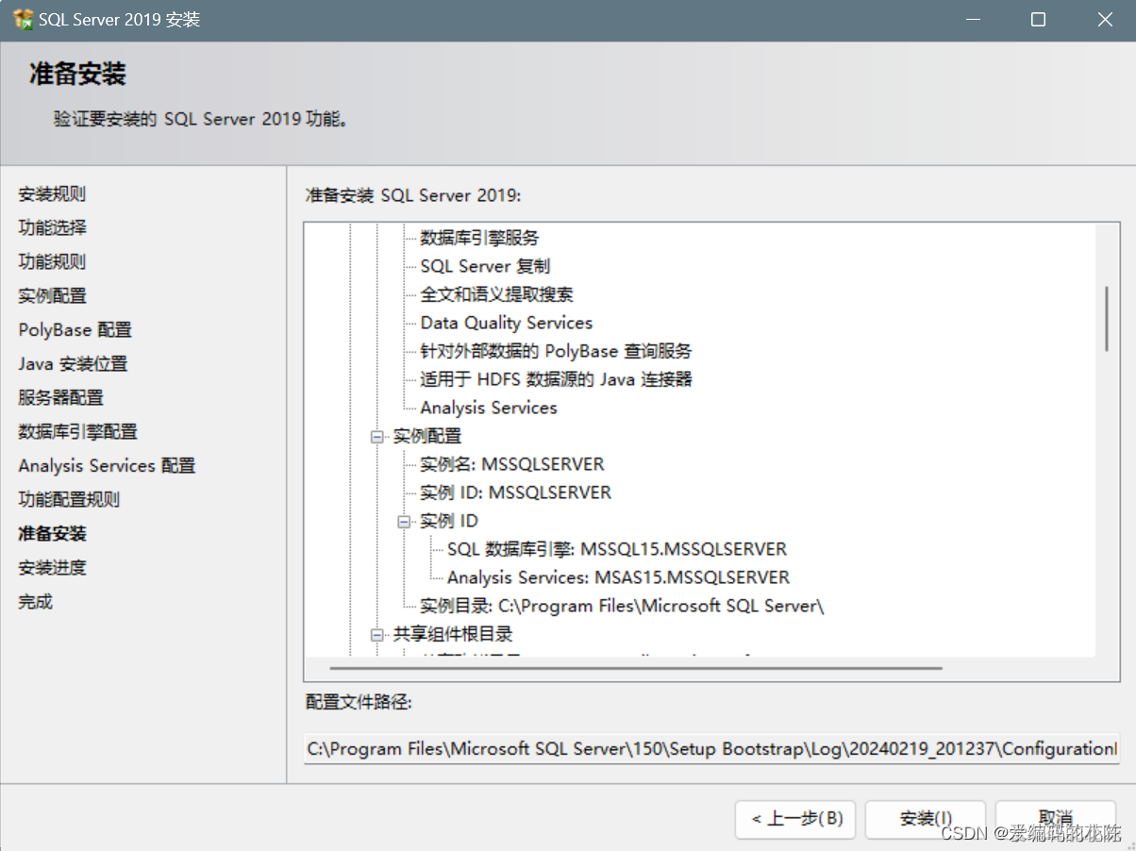Select 全文和语义提取搜索 tree row
Viewport: 1136px width, 851px height.
(x=496, y=294)
